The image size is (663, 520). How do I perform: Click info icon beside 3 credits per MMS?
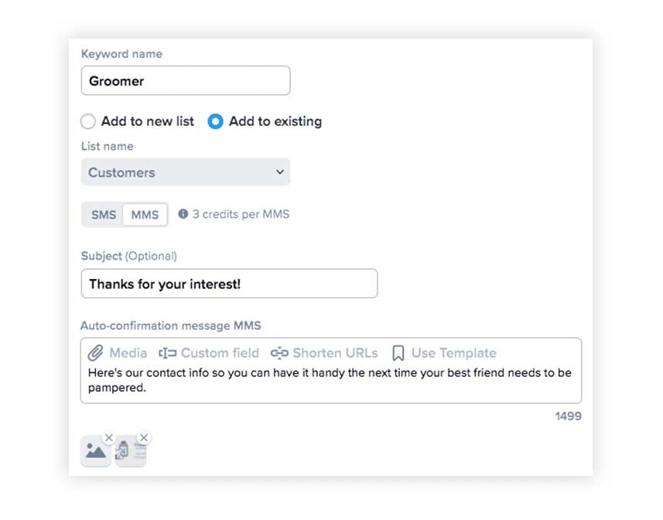click(x=183, y=214)
